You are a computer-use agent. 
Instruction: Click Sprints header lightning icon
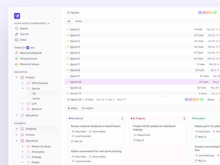pyautogui.click(x=68, y=13)
